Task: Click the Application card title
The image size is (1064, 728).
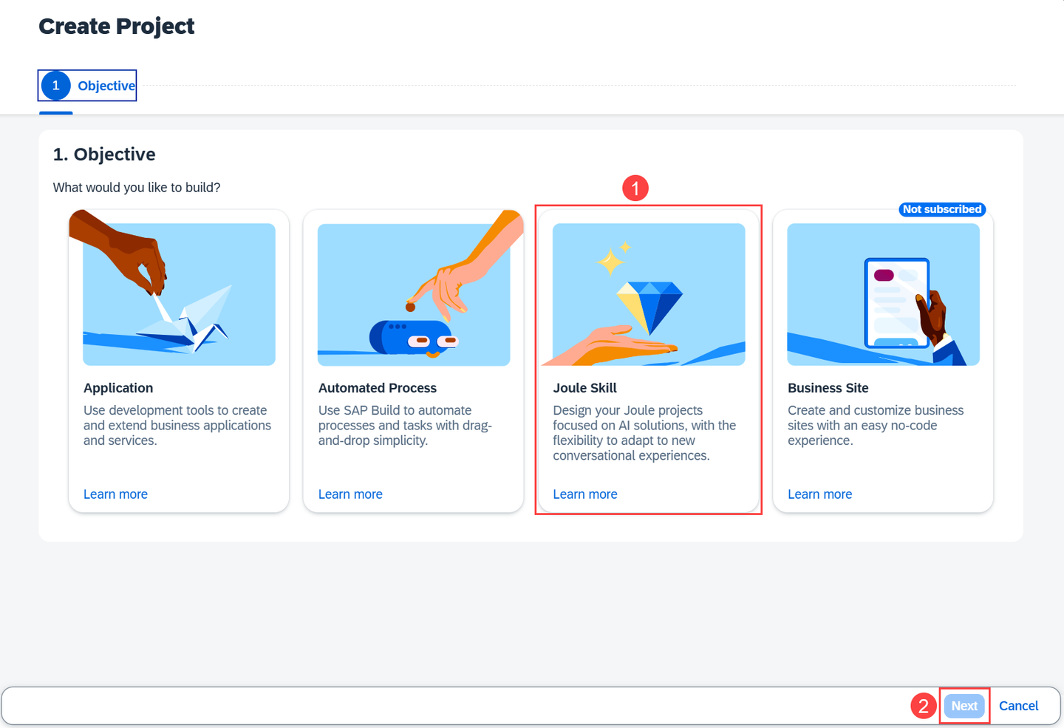Action: (x=118, y=388)
